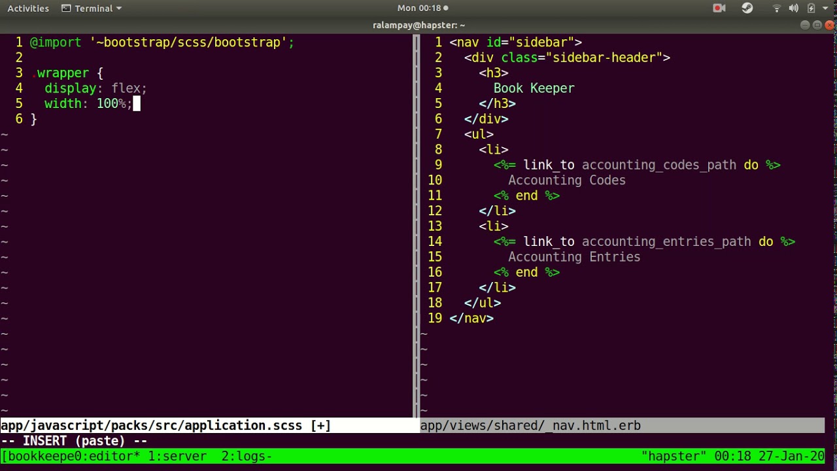Click the _nav.html.erb status line

tap(622, 426)
